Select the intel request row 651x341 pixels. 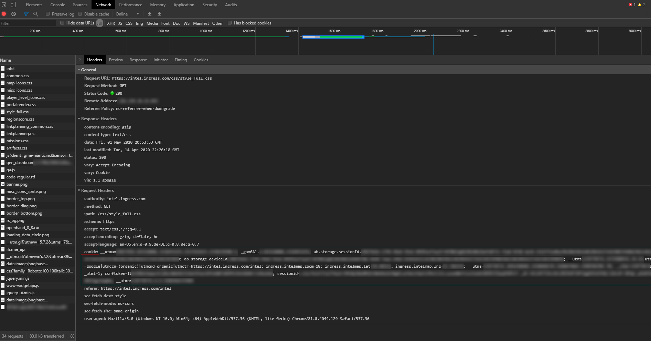38,68
